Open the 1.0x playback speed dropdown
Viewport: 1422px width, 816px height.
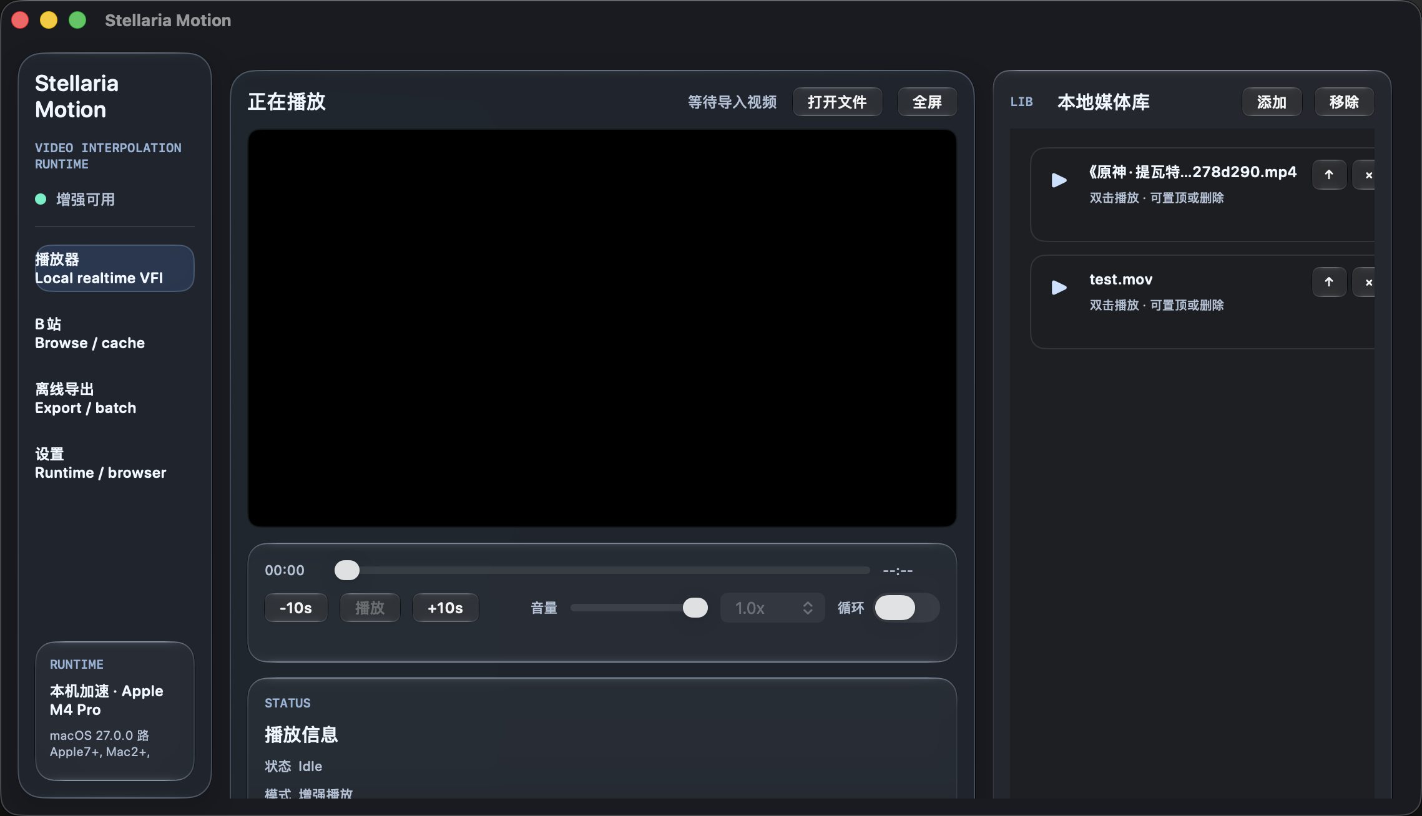click(773, 608)
